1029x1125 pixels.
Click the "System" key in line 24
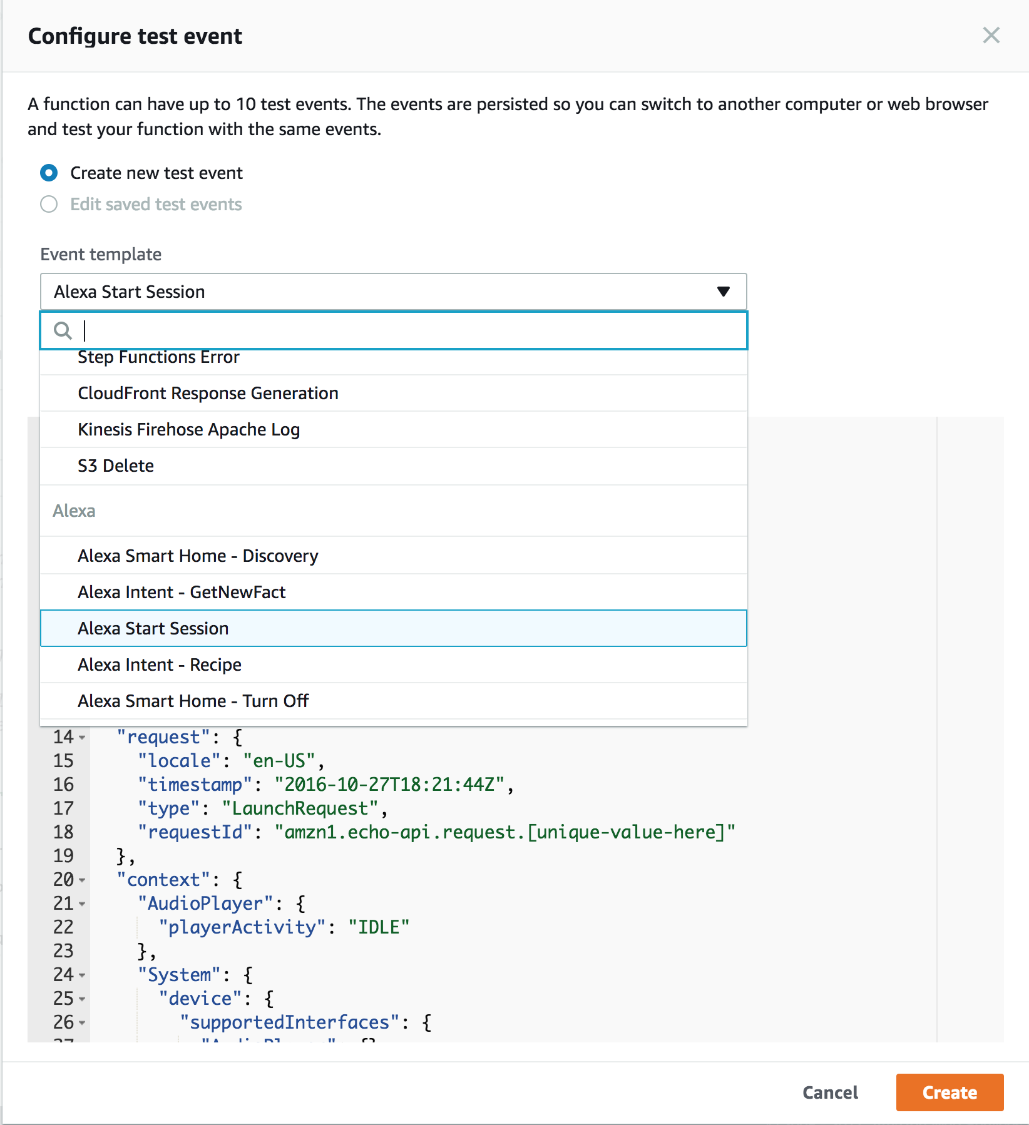pos(179,974)
